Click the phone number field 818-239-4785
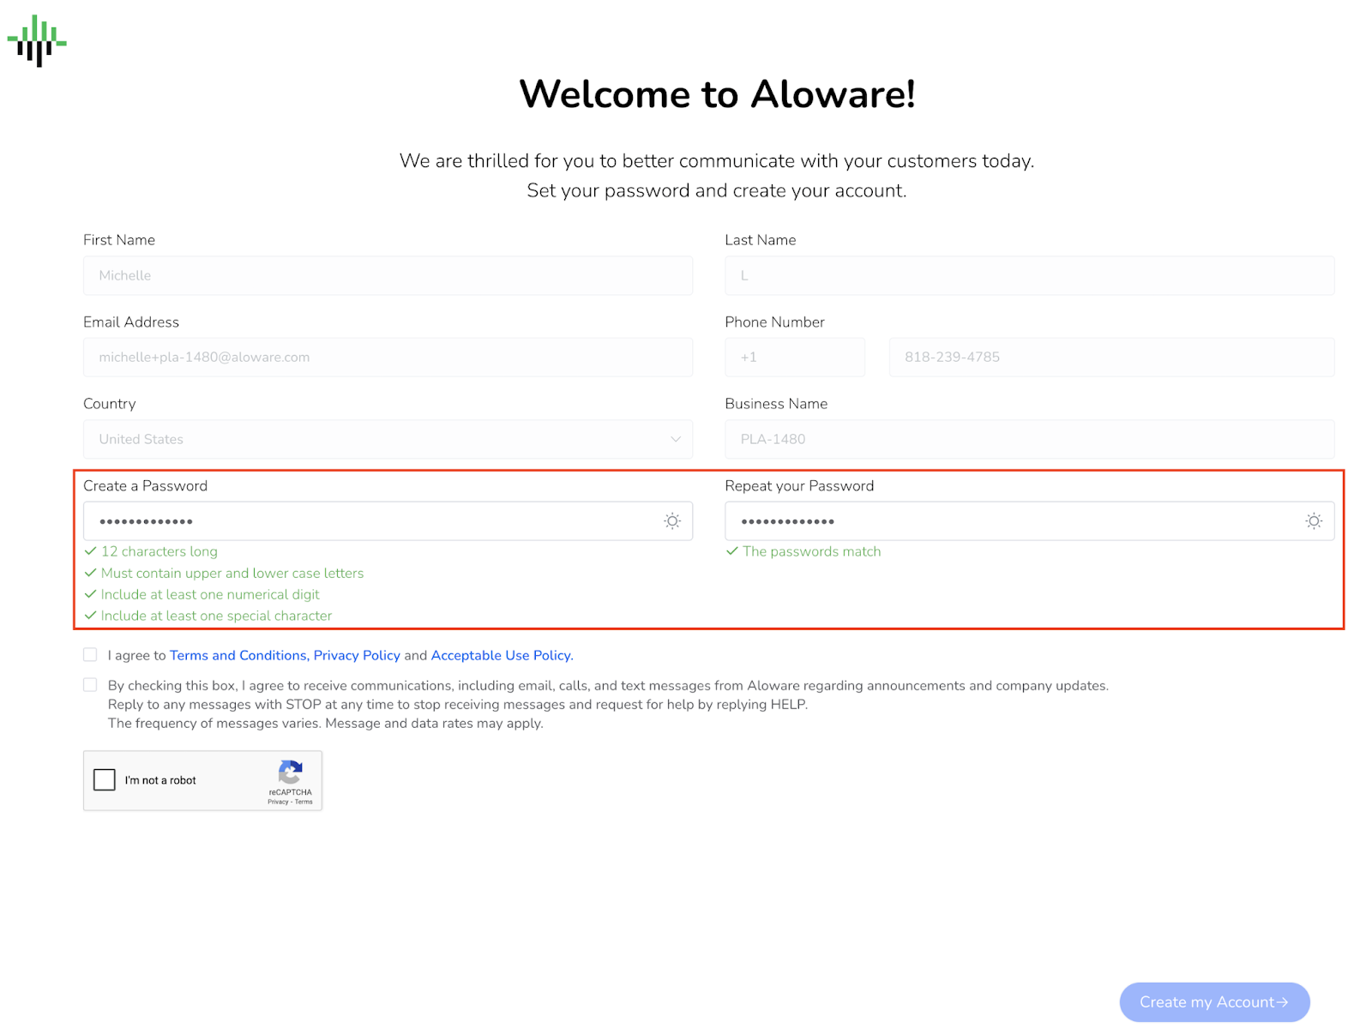The height and width of the screenshot is (1034, 1372). point(1111,358)
